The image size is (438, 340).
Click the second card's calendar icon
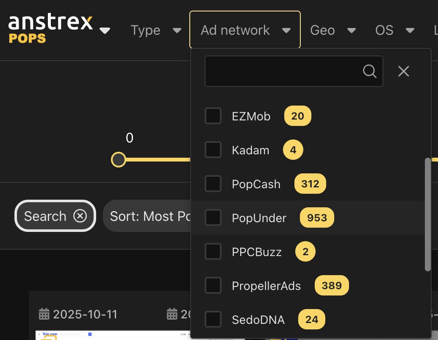pyautogui.click(x=172, y=314)
